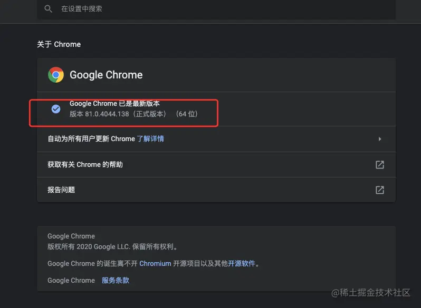Click the 关于 Chrome heading
This screenshot has width=421, height=308.
pyautogui.click(x=59, y=44)
